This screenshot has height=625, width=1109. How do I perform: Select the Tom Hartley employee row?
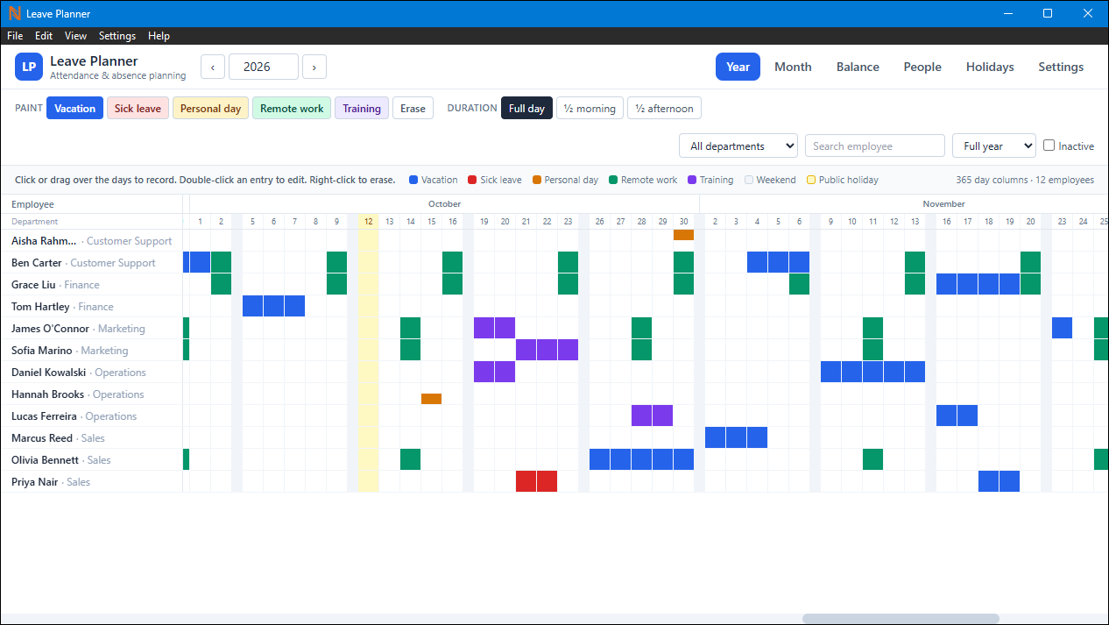pos(92,307)
